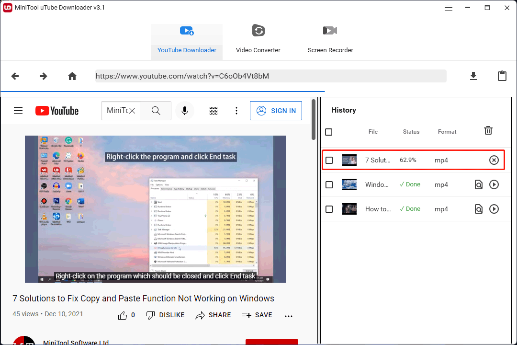The height and width of the screenshot is (345, 517).
Task: Click the 7 Solut... history thumbnail
Action: tap(349, 160)
